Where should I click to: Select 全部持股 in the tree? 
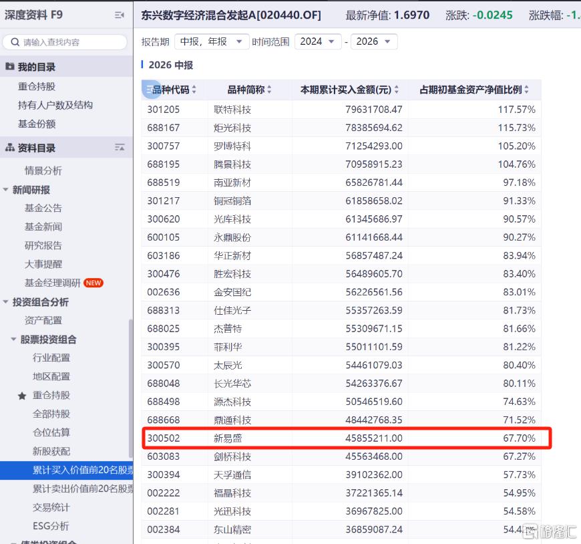pyautogui.click(x=51, y=414)
